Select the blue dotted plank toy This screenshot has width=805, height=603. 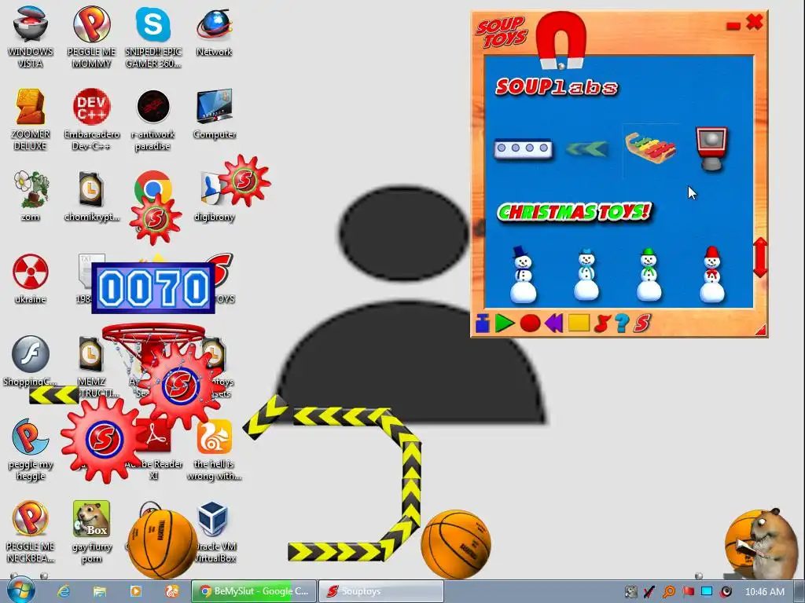click(523, 148)
